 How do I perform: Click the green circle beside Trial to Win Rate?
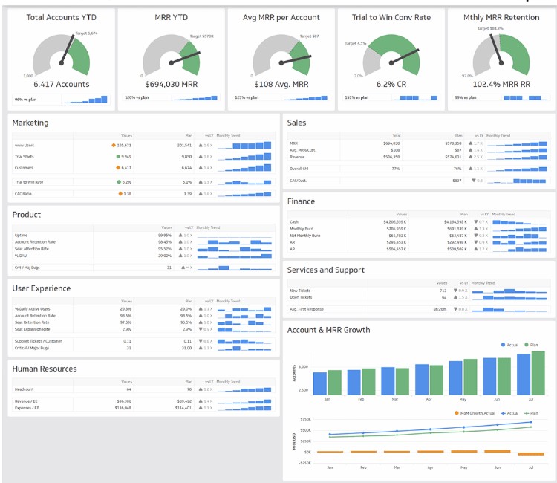pyautogui.click(x=117, y=181)
